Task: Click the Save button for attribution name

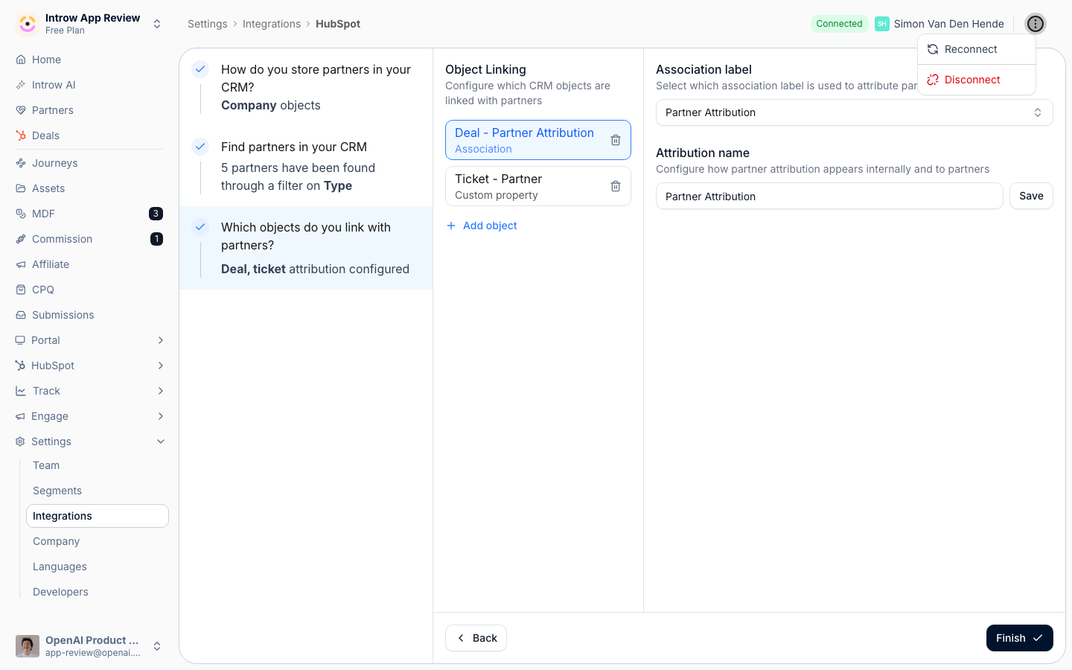Action: point(1031,196)
